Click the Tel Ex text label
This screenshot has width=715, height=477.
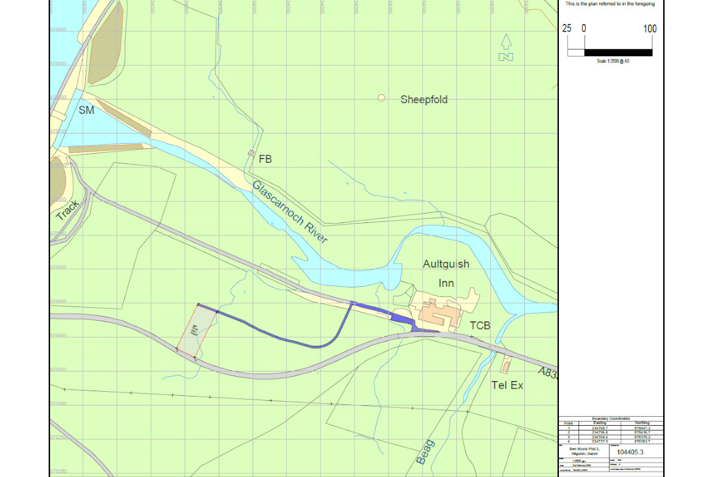click(x=507, y=385)
